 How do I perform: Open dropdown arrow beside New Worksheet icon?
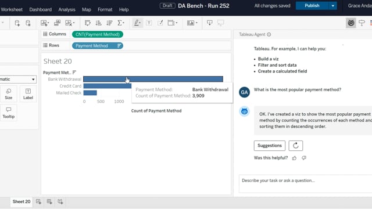(x=48, y=23)
